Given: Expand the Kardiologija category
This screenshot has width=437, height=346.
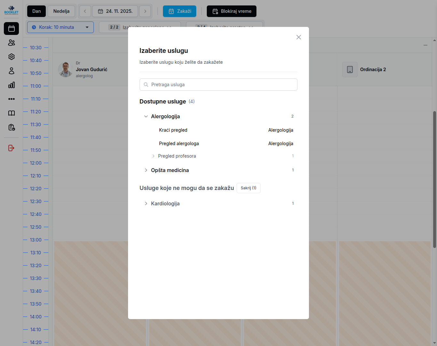Looking at the screenshot, I should [x=146, y=204].
